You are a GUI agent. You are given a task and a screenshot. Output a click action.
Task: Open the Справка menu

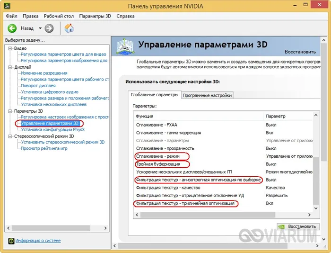tap(125, 16)
